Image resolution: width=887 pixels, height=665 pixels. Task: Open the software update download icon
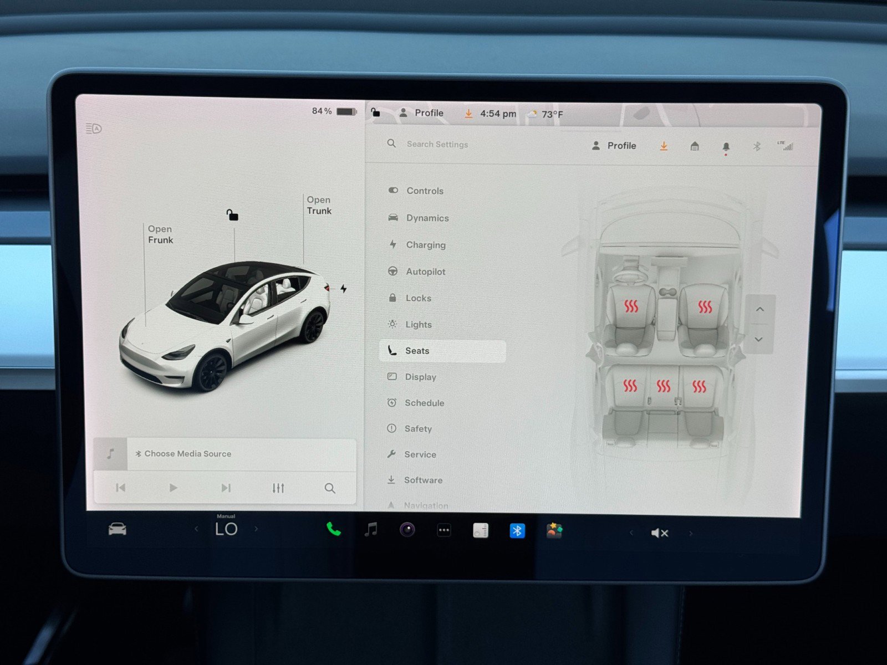tap(663, 146)
